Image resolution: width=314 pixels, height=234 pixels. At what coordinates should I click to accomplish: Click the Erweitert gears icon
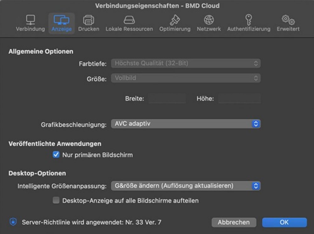(288, 20)
